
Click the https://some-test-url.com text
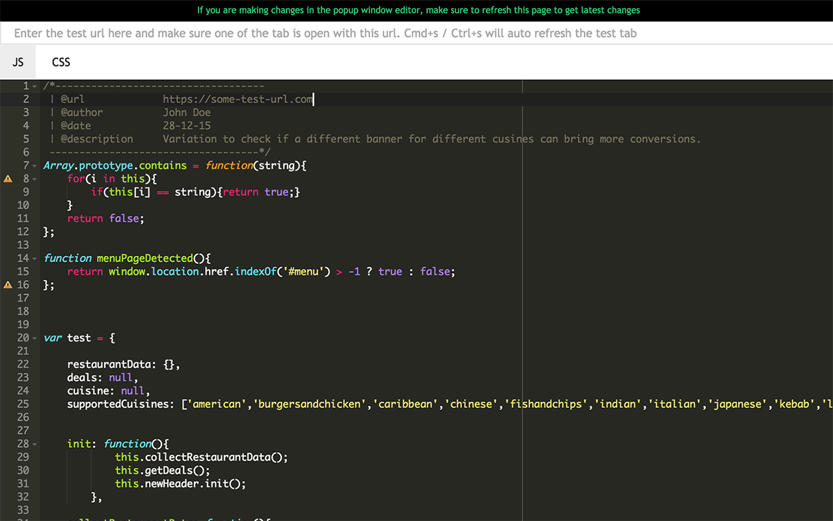[237, 99]
